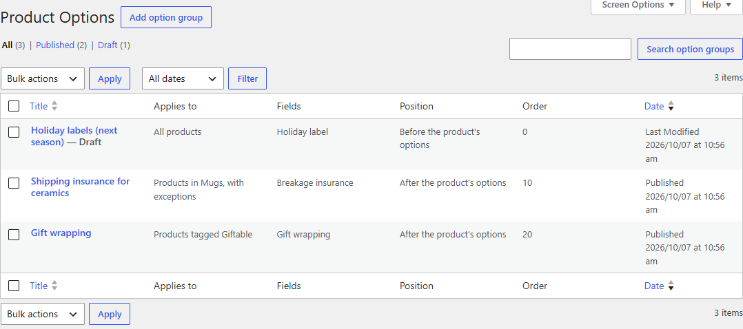
Task: Click 'Breakage insurance' fields cell
Action: coord(315,182)
